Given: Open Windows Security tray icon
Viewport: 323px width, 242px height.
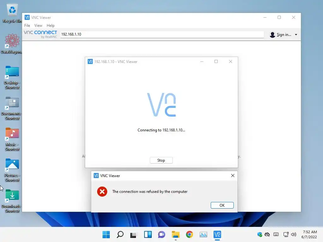Looking at the screenshot, I should [x=260, y=234].
